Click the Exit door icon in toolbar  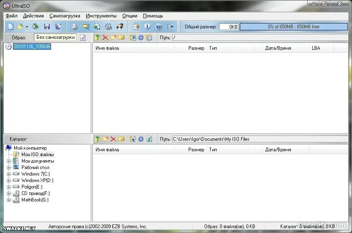pos(170,27)
